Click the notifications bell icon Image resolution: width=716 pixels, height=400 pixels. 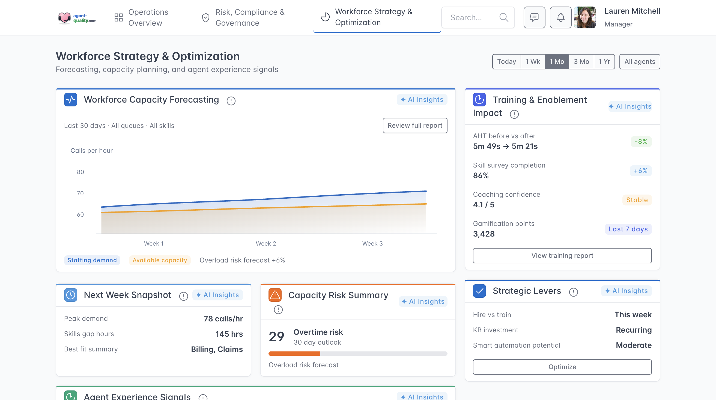coord(560,17)
